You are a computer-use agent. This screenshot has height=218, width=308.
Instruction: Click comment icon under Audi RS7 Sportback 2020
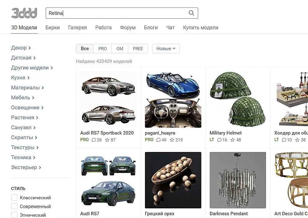pos(94,140)
